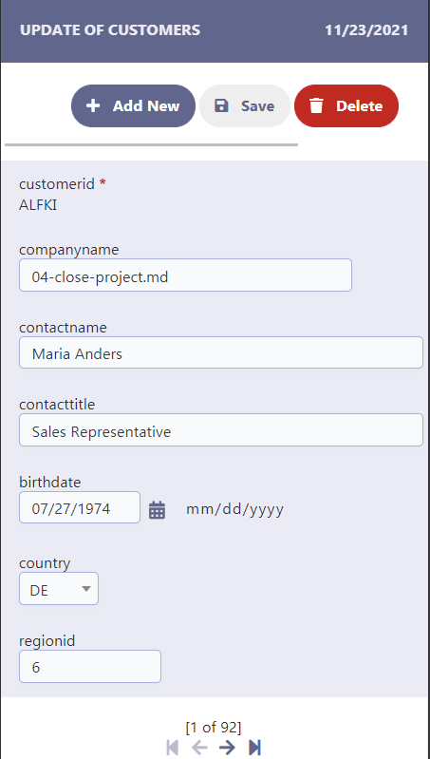Click the companyname input field
Image resolution: width=430 pixels, height=759 pixels.
(185, 275)
